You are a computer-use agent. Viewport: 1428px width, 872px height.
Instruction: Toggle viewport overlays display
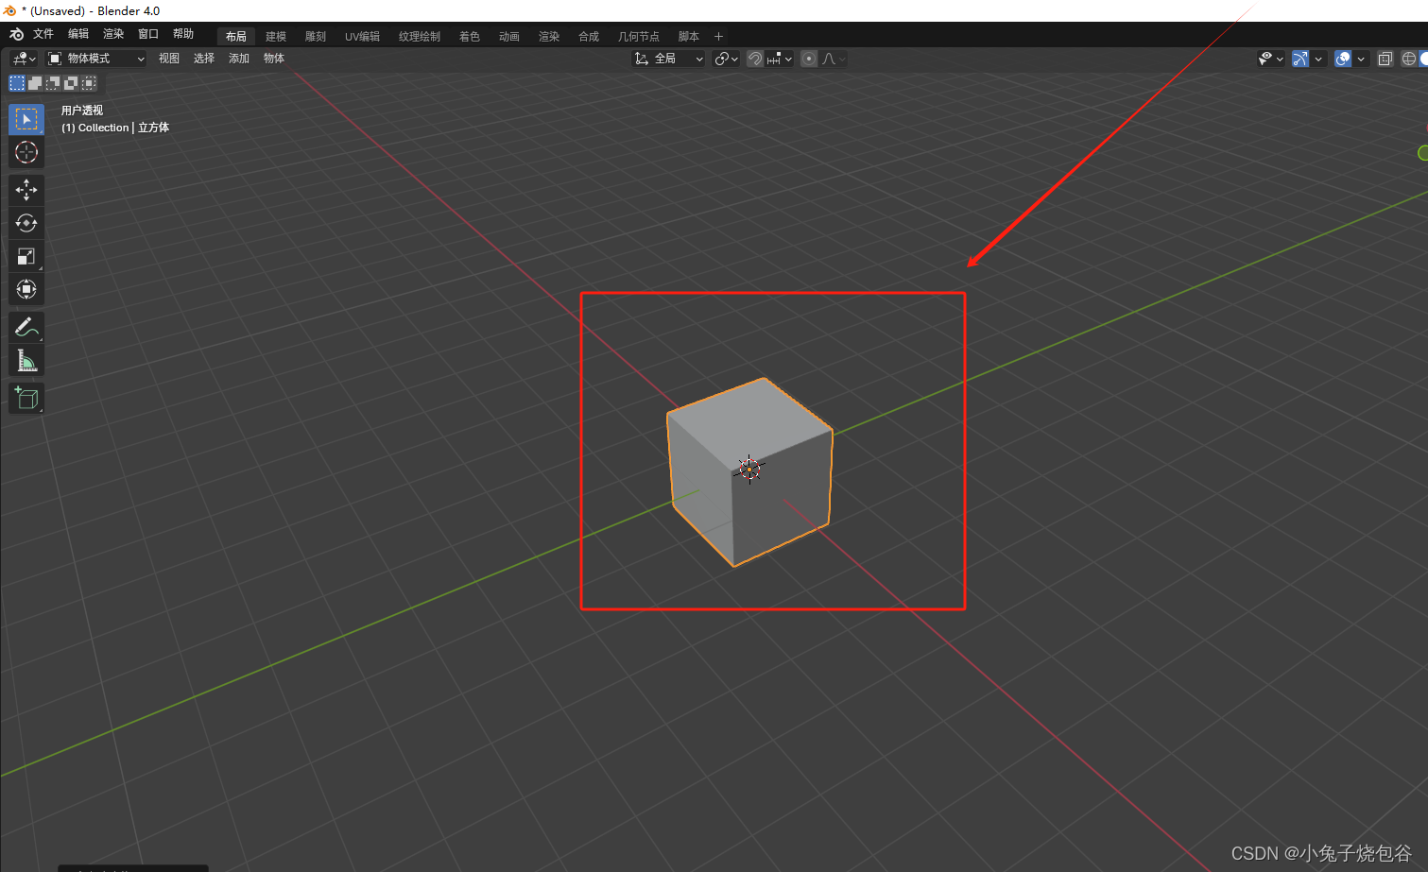click(1343, 59)
